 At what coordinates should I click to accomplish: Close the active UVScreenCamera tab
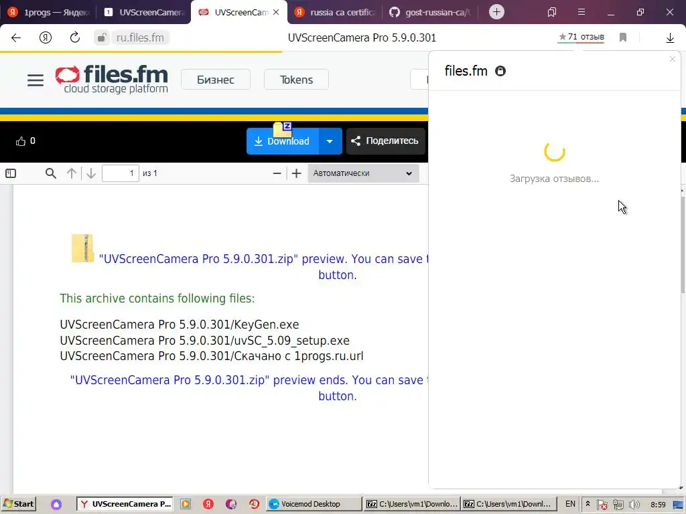click(276, 12)
